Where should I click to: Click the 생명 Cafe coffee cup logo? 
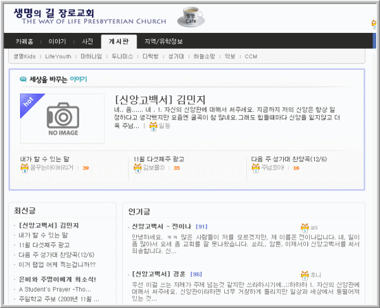[x=191, y=17]
